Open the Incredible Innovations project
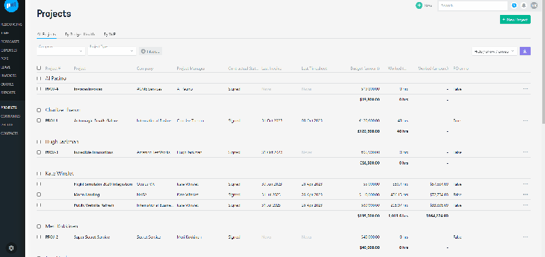Screen dimensions: 545x257 click(93, 152)
